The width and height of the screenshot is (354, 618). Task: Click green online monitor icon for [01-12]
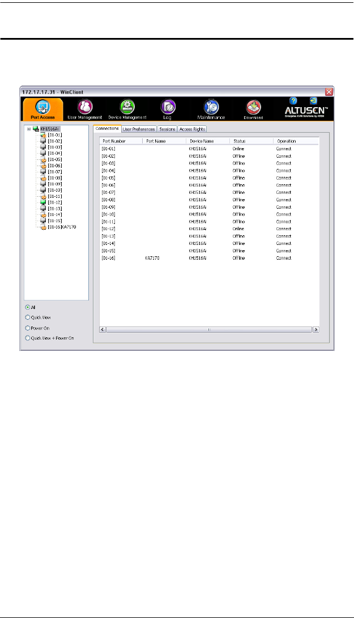pyautogui.click(x=43, y=202)
